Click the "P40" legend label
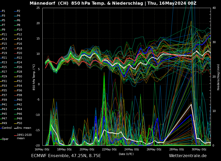Image resolution: width=221 pixels, height=161 pixels. [19, 100]
